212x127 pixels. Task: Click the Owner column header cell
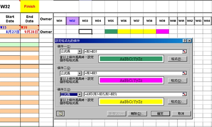pos(46,19)
